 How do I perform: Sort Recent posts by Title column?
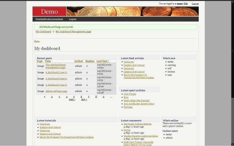point(48,61)
